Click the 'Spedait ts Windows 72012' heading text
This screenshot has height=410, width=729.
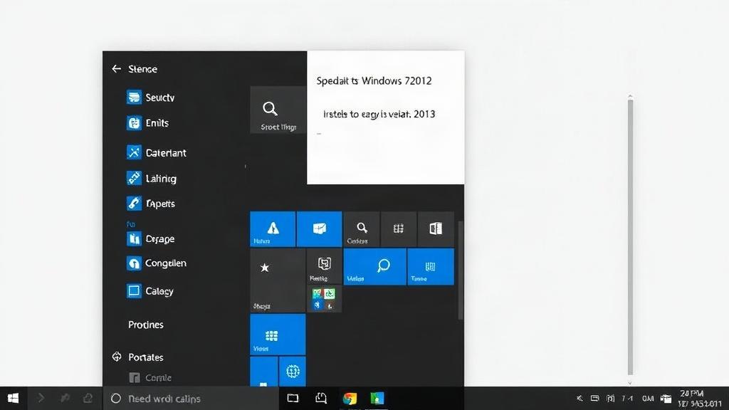pyautogui.click(x=374, y=81)
